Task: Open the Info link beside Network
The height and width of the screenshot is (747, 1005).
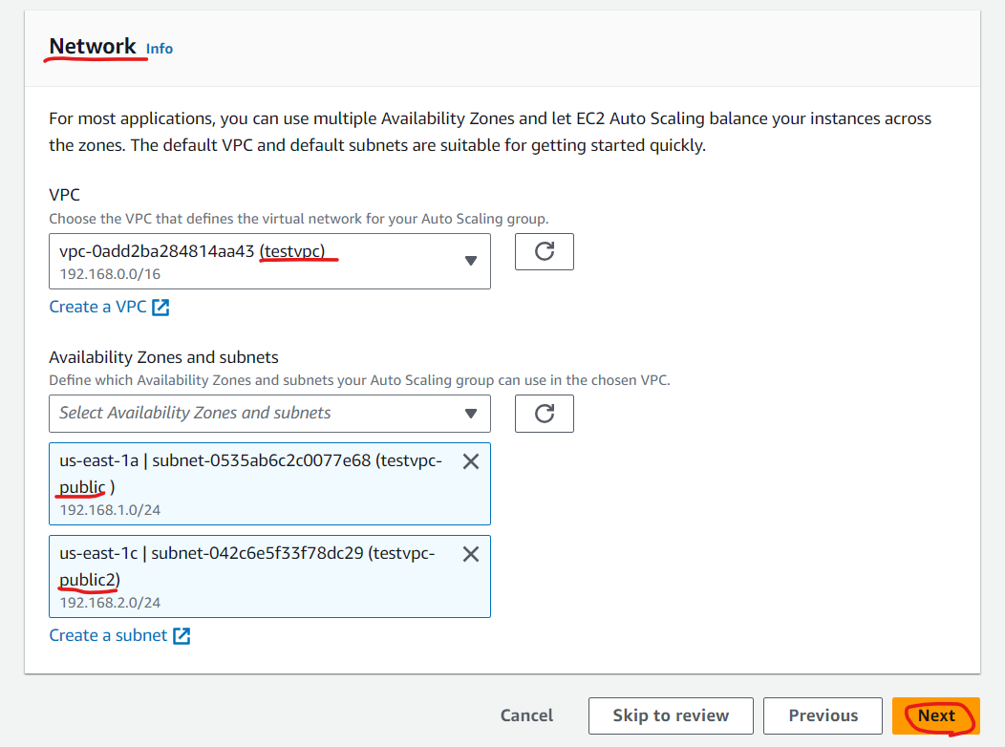Action: pyautogui.click(x=159, y=49)
